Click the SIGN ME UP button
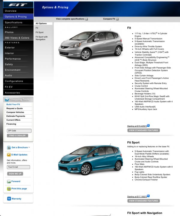 pos(15,174)
